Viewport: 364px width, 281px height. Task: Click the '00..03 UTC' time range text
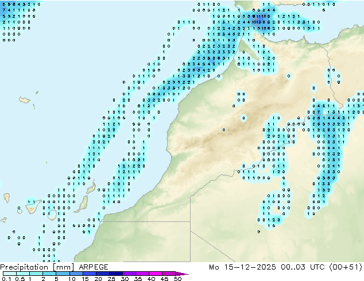(x=303, y=267)
